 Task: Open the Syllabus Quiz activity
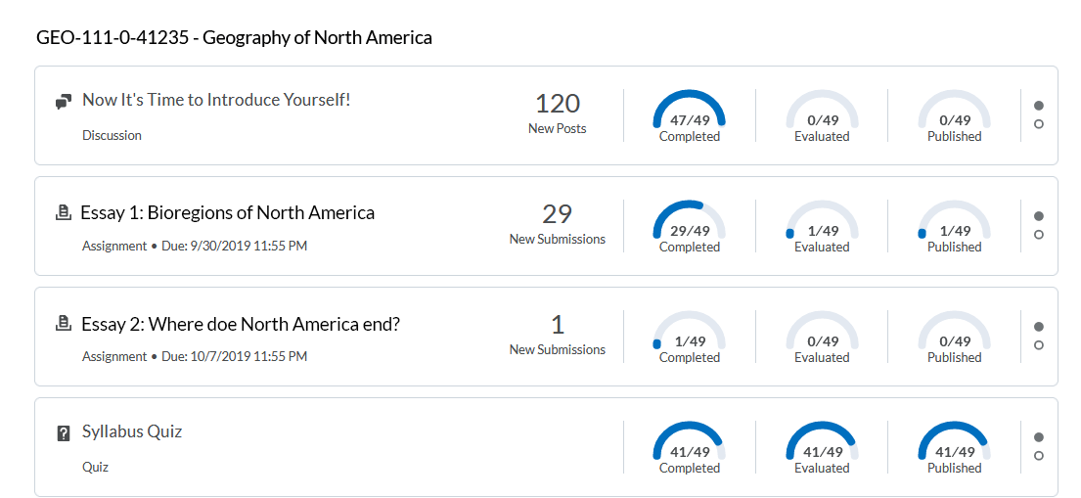pyautogui.click(x=132, y=431)
